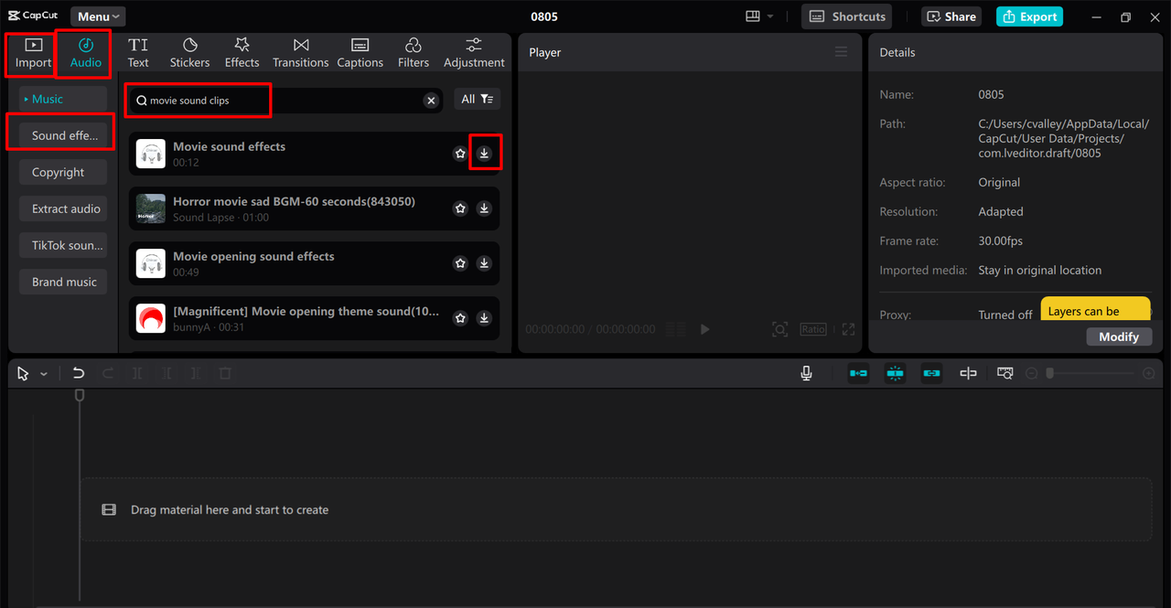Select Sound effects category

(x=63, y=135)
